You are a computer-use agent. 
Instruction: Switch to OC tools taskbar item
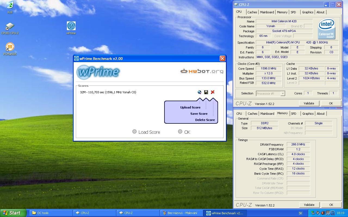[x=51, y=213]
